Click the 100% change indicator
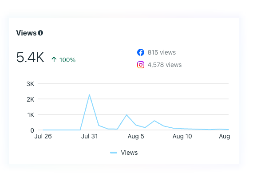The height and width of the screenshot is (173, 257). 67,60
